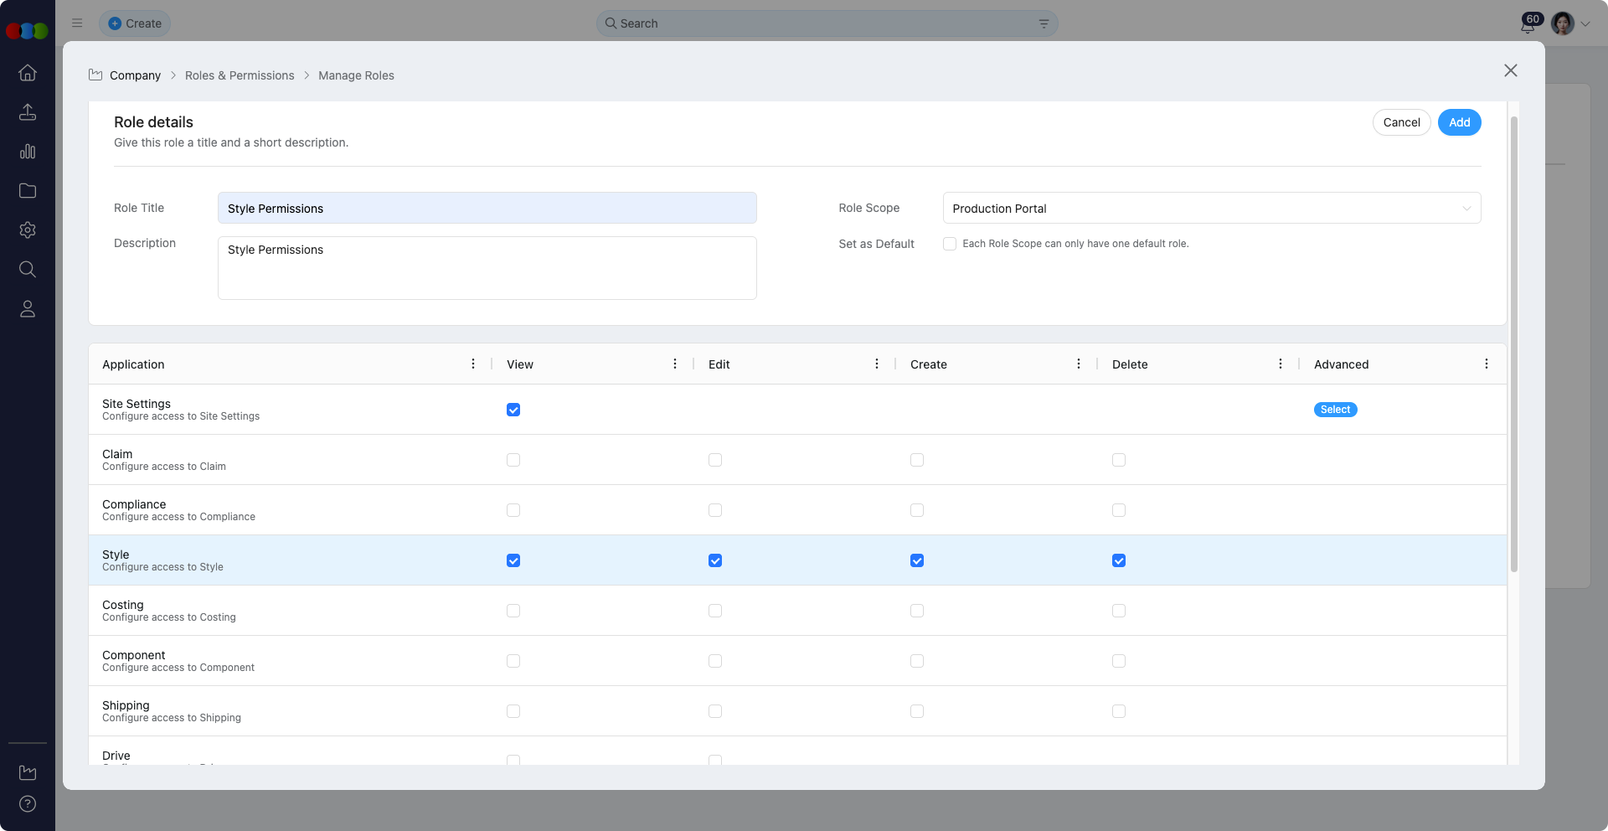Image resolution: width=1608 pixels, height=831 pixels.
Task: Click the upload icon in sidebar
Action: tap(28, 112)
